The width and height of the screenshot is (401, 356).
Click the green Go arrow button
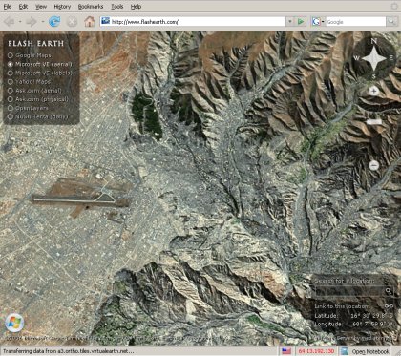pyautogui.click(x=301, y=22)
